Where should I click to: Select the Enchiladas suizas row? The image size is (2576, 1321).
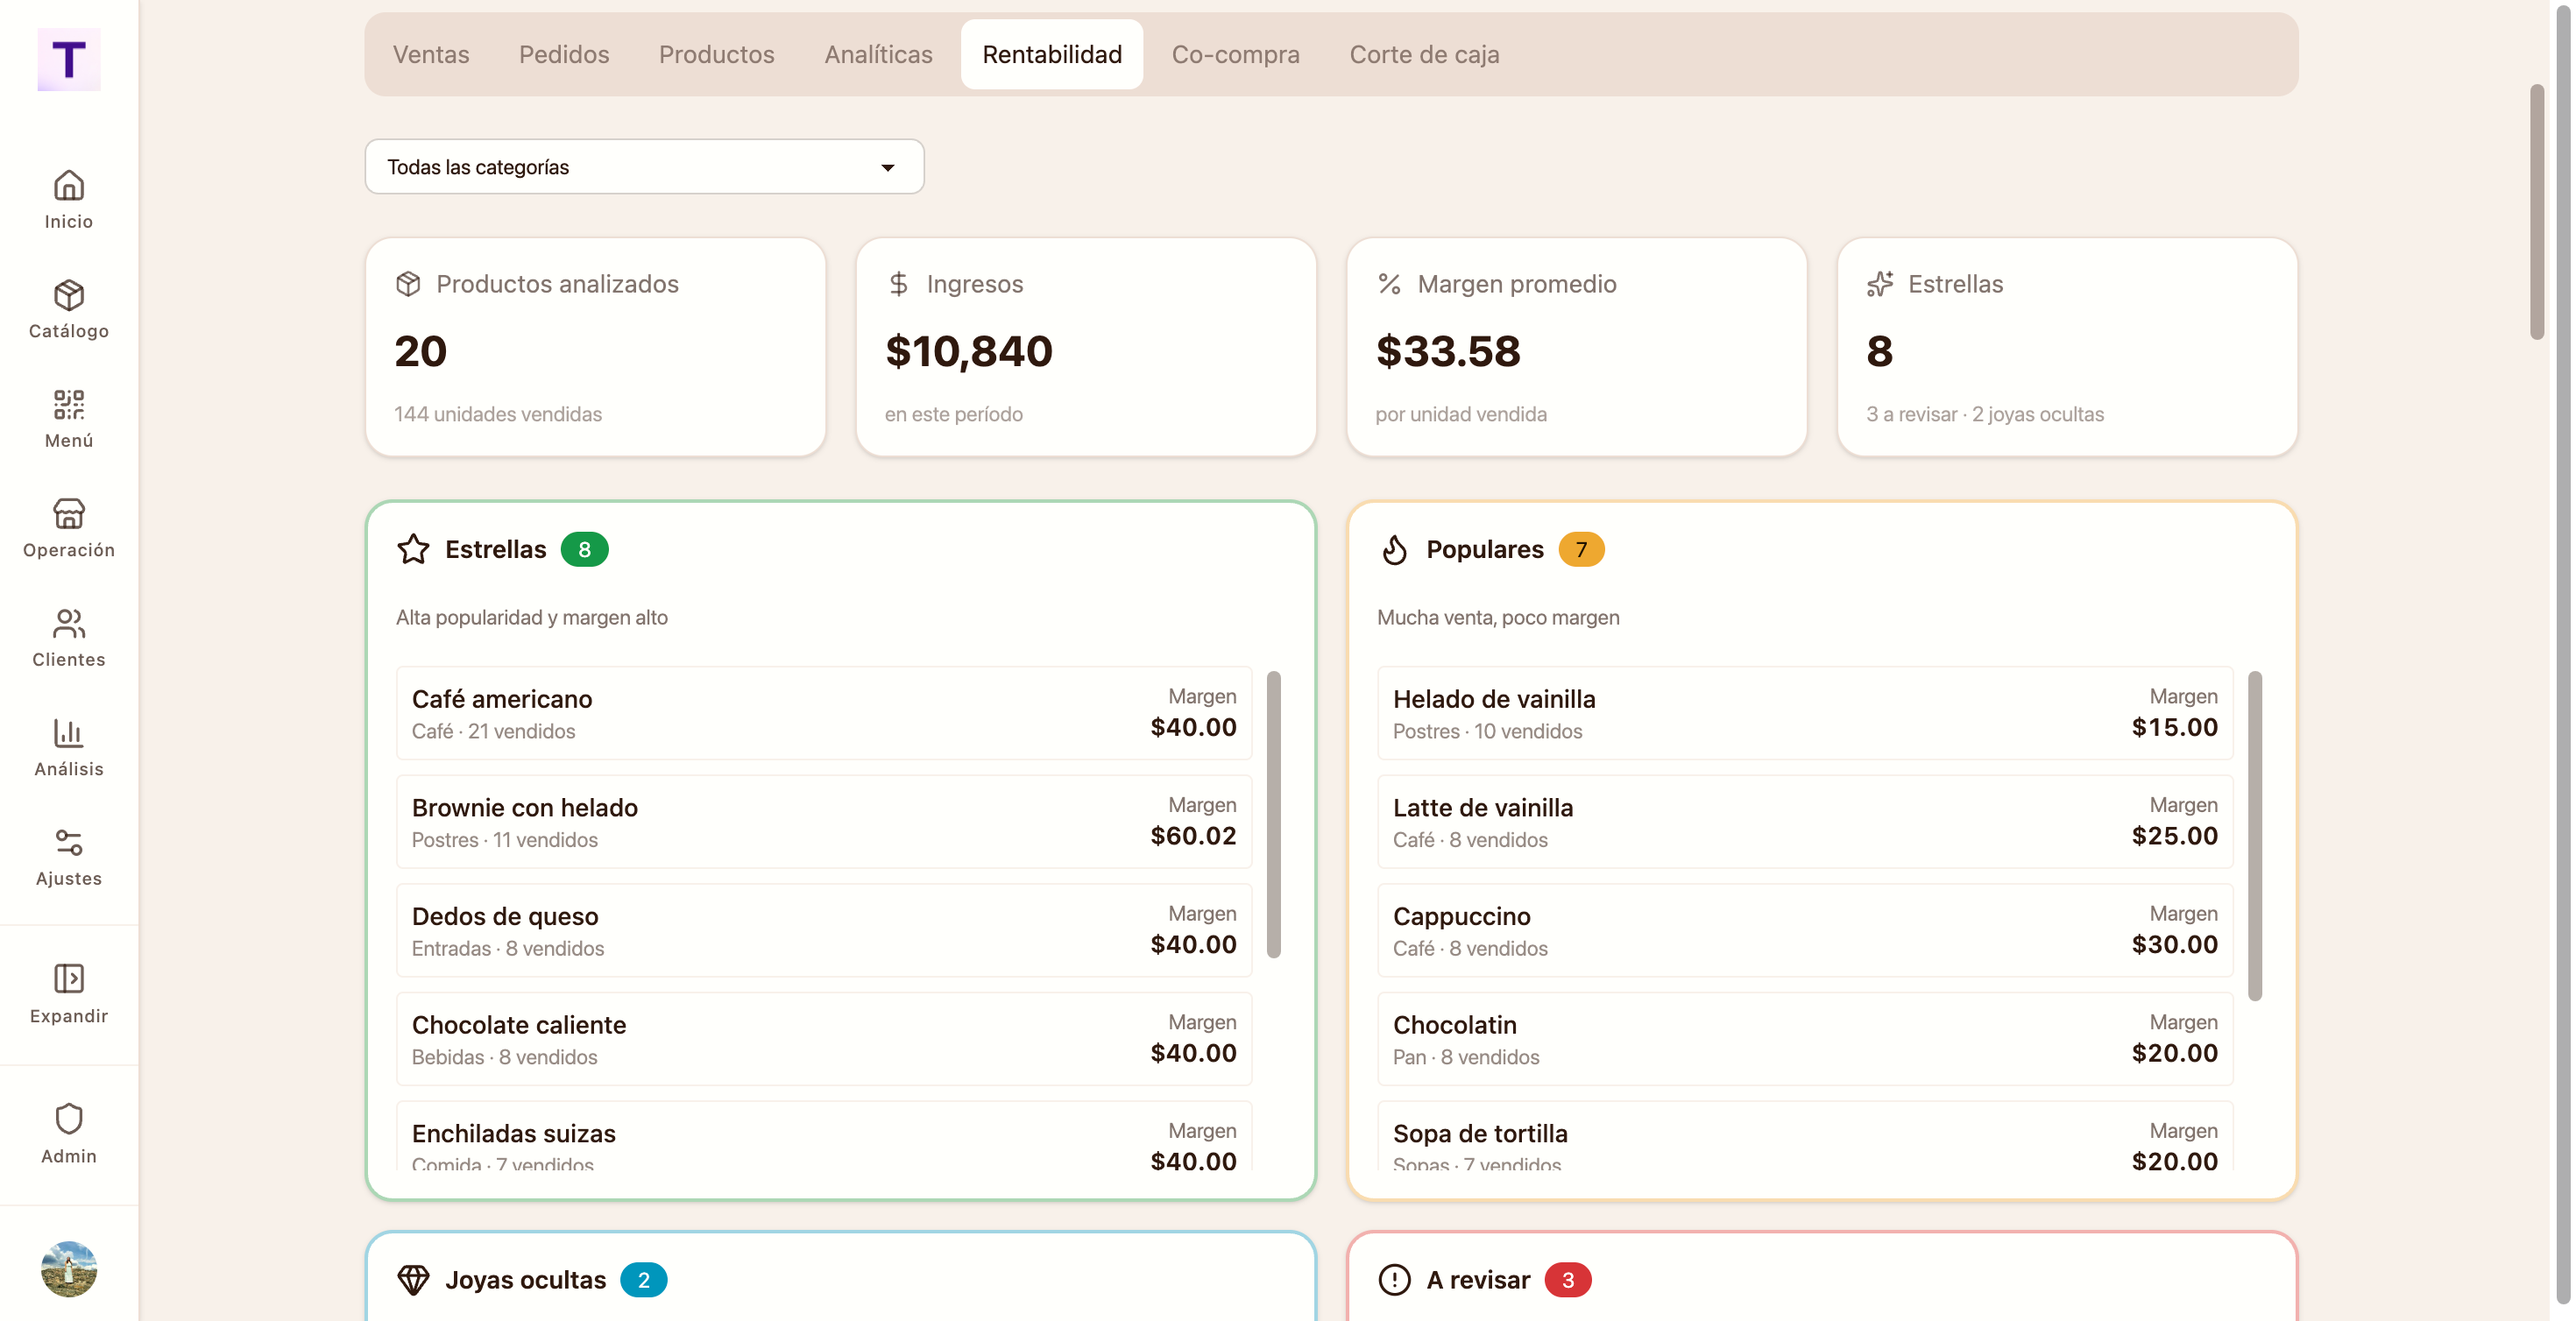tap(824, 1137)
